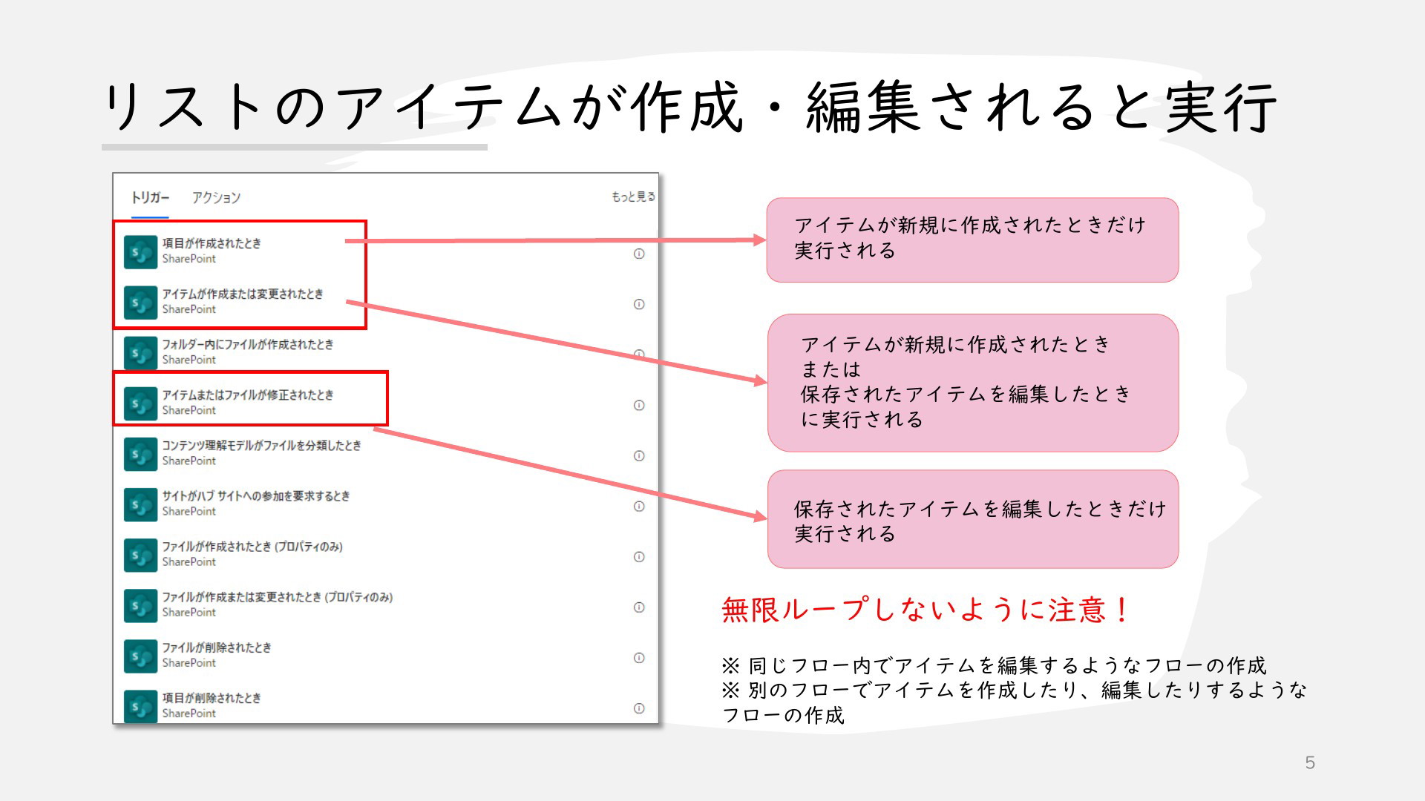1425x801 pixels.
Task: Open info icon for ファイルが削除されたとき
Action: click(639, 657)
